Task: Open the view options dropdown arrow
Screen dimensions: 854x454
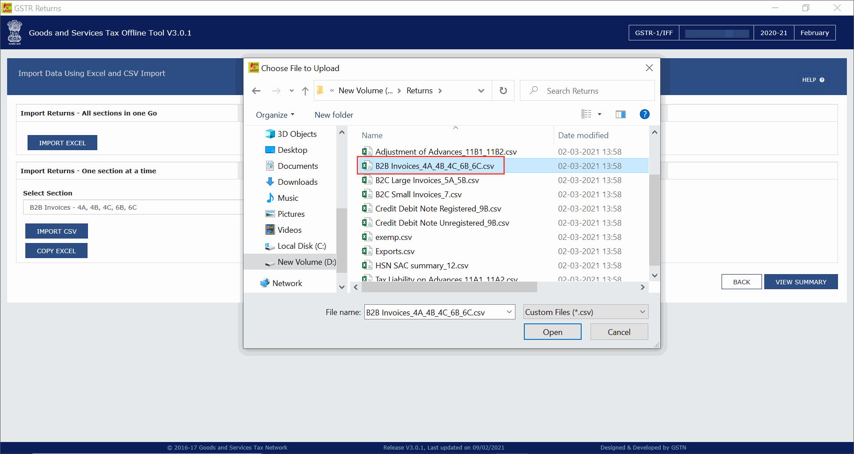Action: [599, 115]
